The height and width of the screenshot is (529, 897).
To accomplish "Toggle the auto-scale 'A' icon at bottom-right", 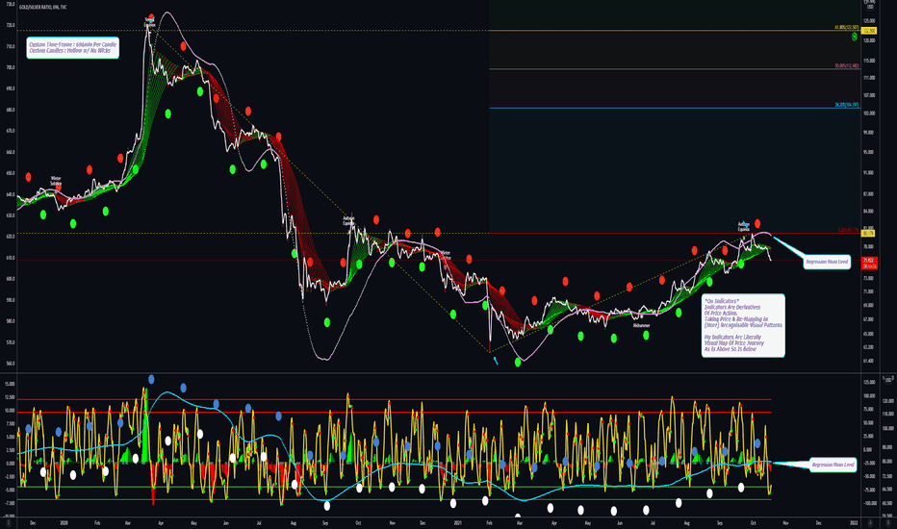I will [x=870, y=522].
